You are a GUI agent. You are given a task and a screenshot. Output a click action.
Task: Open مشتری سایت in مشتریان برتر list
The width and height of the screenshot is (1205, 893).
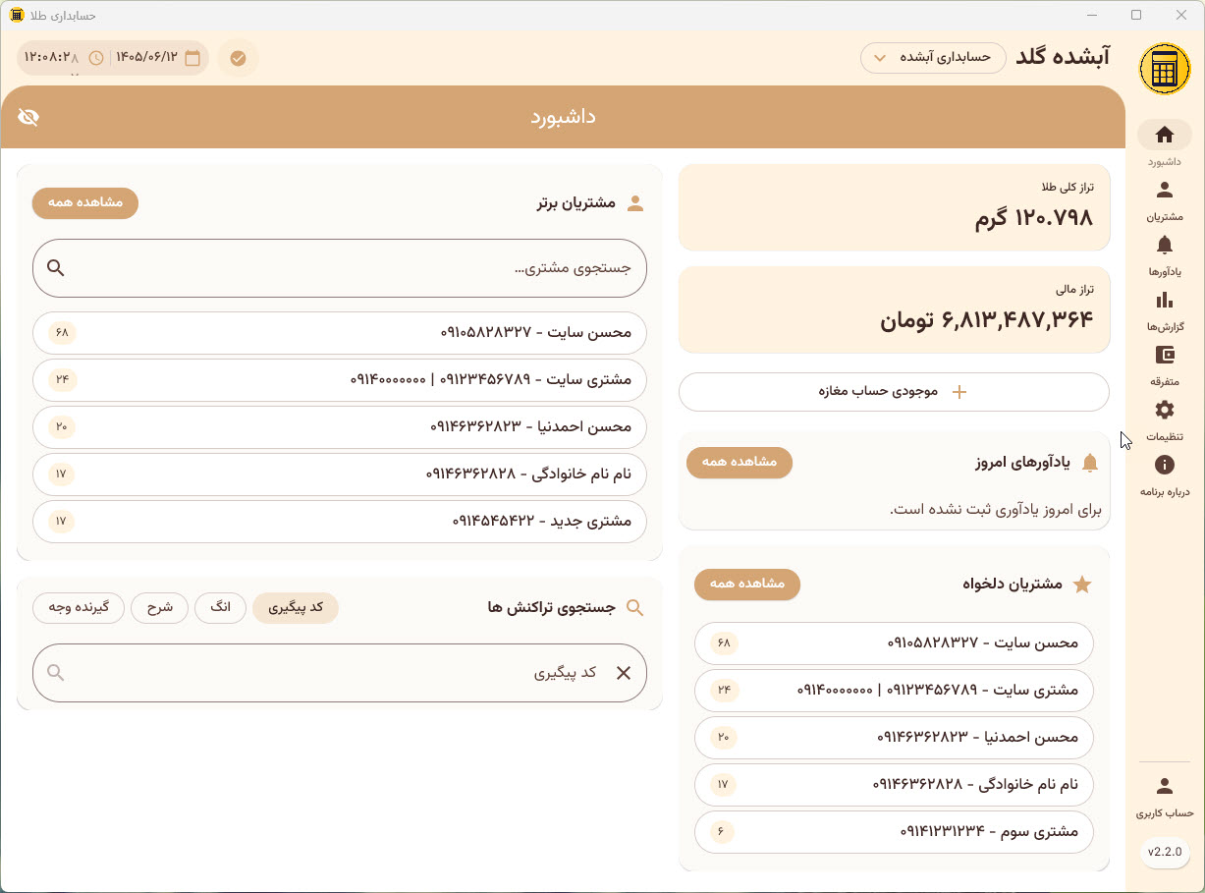340,380
